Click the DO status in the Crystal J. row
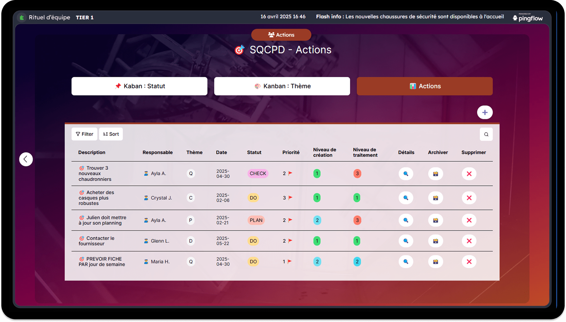Screen dimensions: 566x322 coord(253,198)
